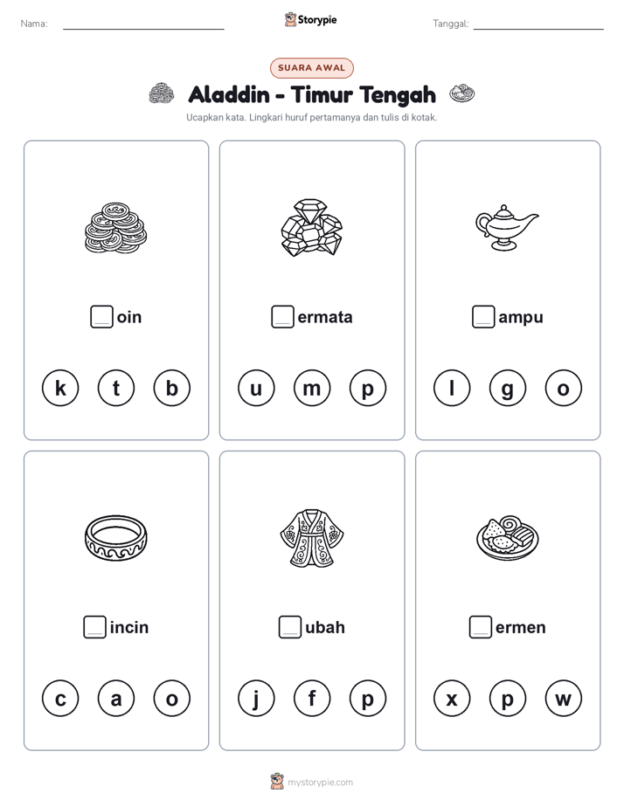Click the Tanggal line field

(x=538, y=24)
